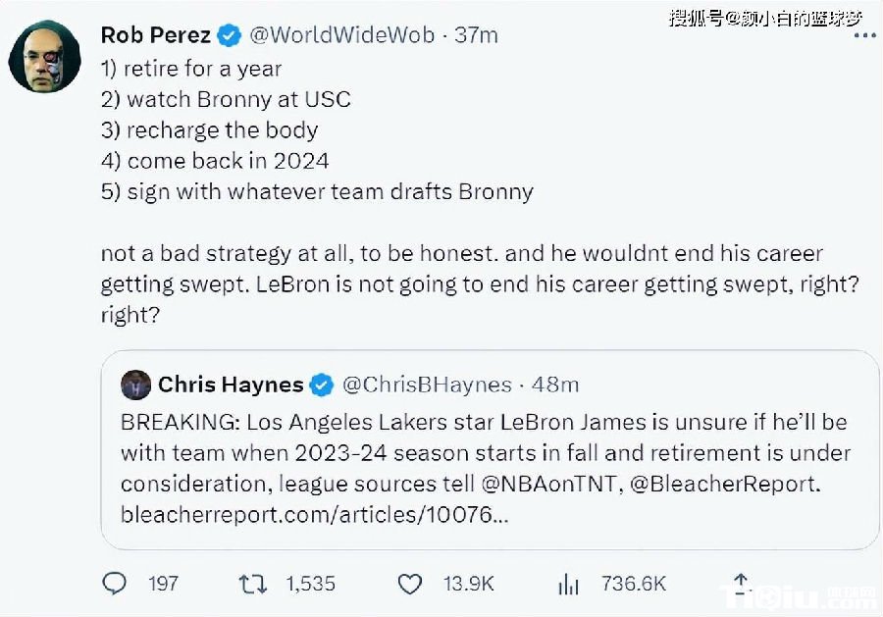The image size is (883, 617).
Task: Click Chris Haynes' blue verified badge
Action: pyautogui.click(x=321, y=385)
